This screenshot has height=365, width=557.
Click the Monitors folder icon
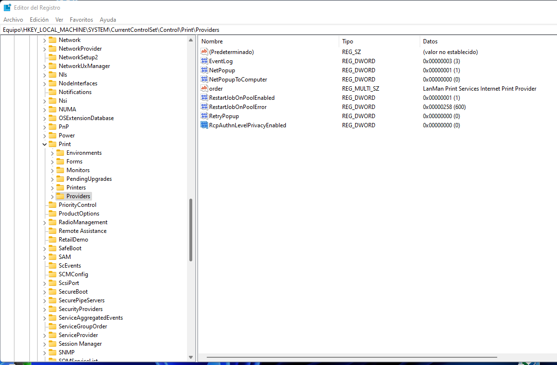click(60, 170)
